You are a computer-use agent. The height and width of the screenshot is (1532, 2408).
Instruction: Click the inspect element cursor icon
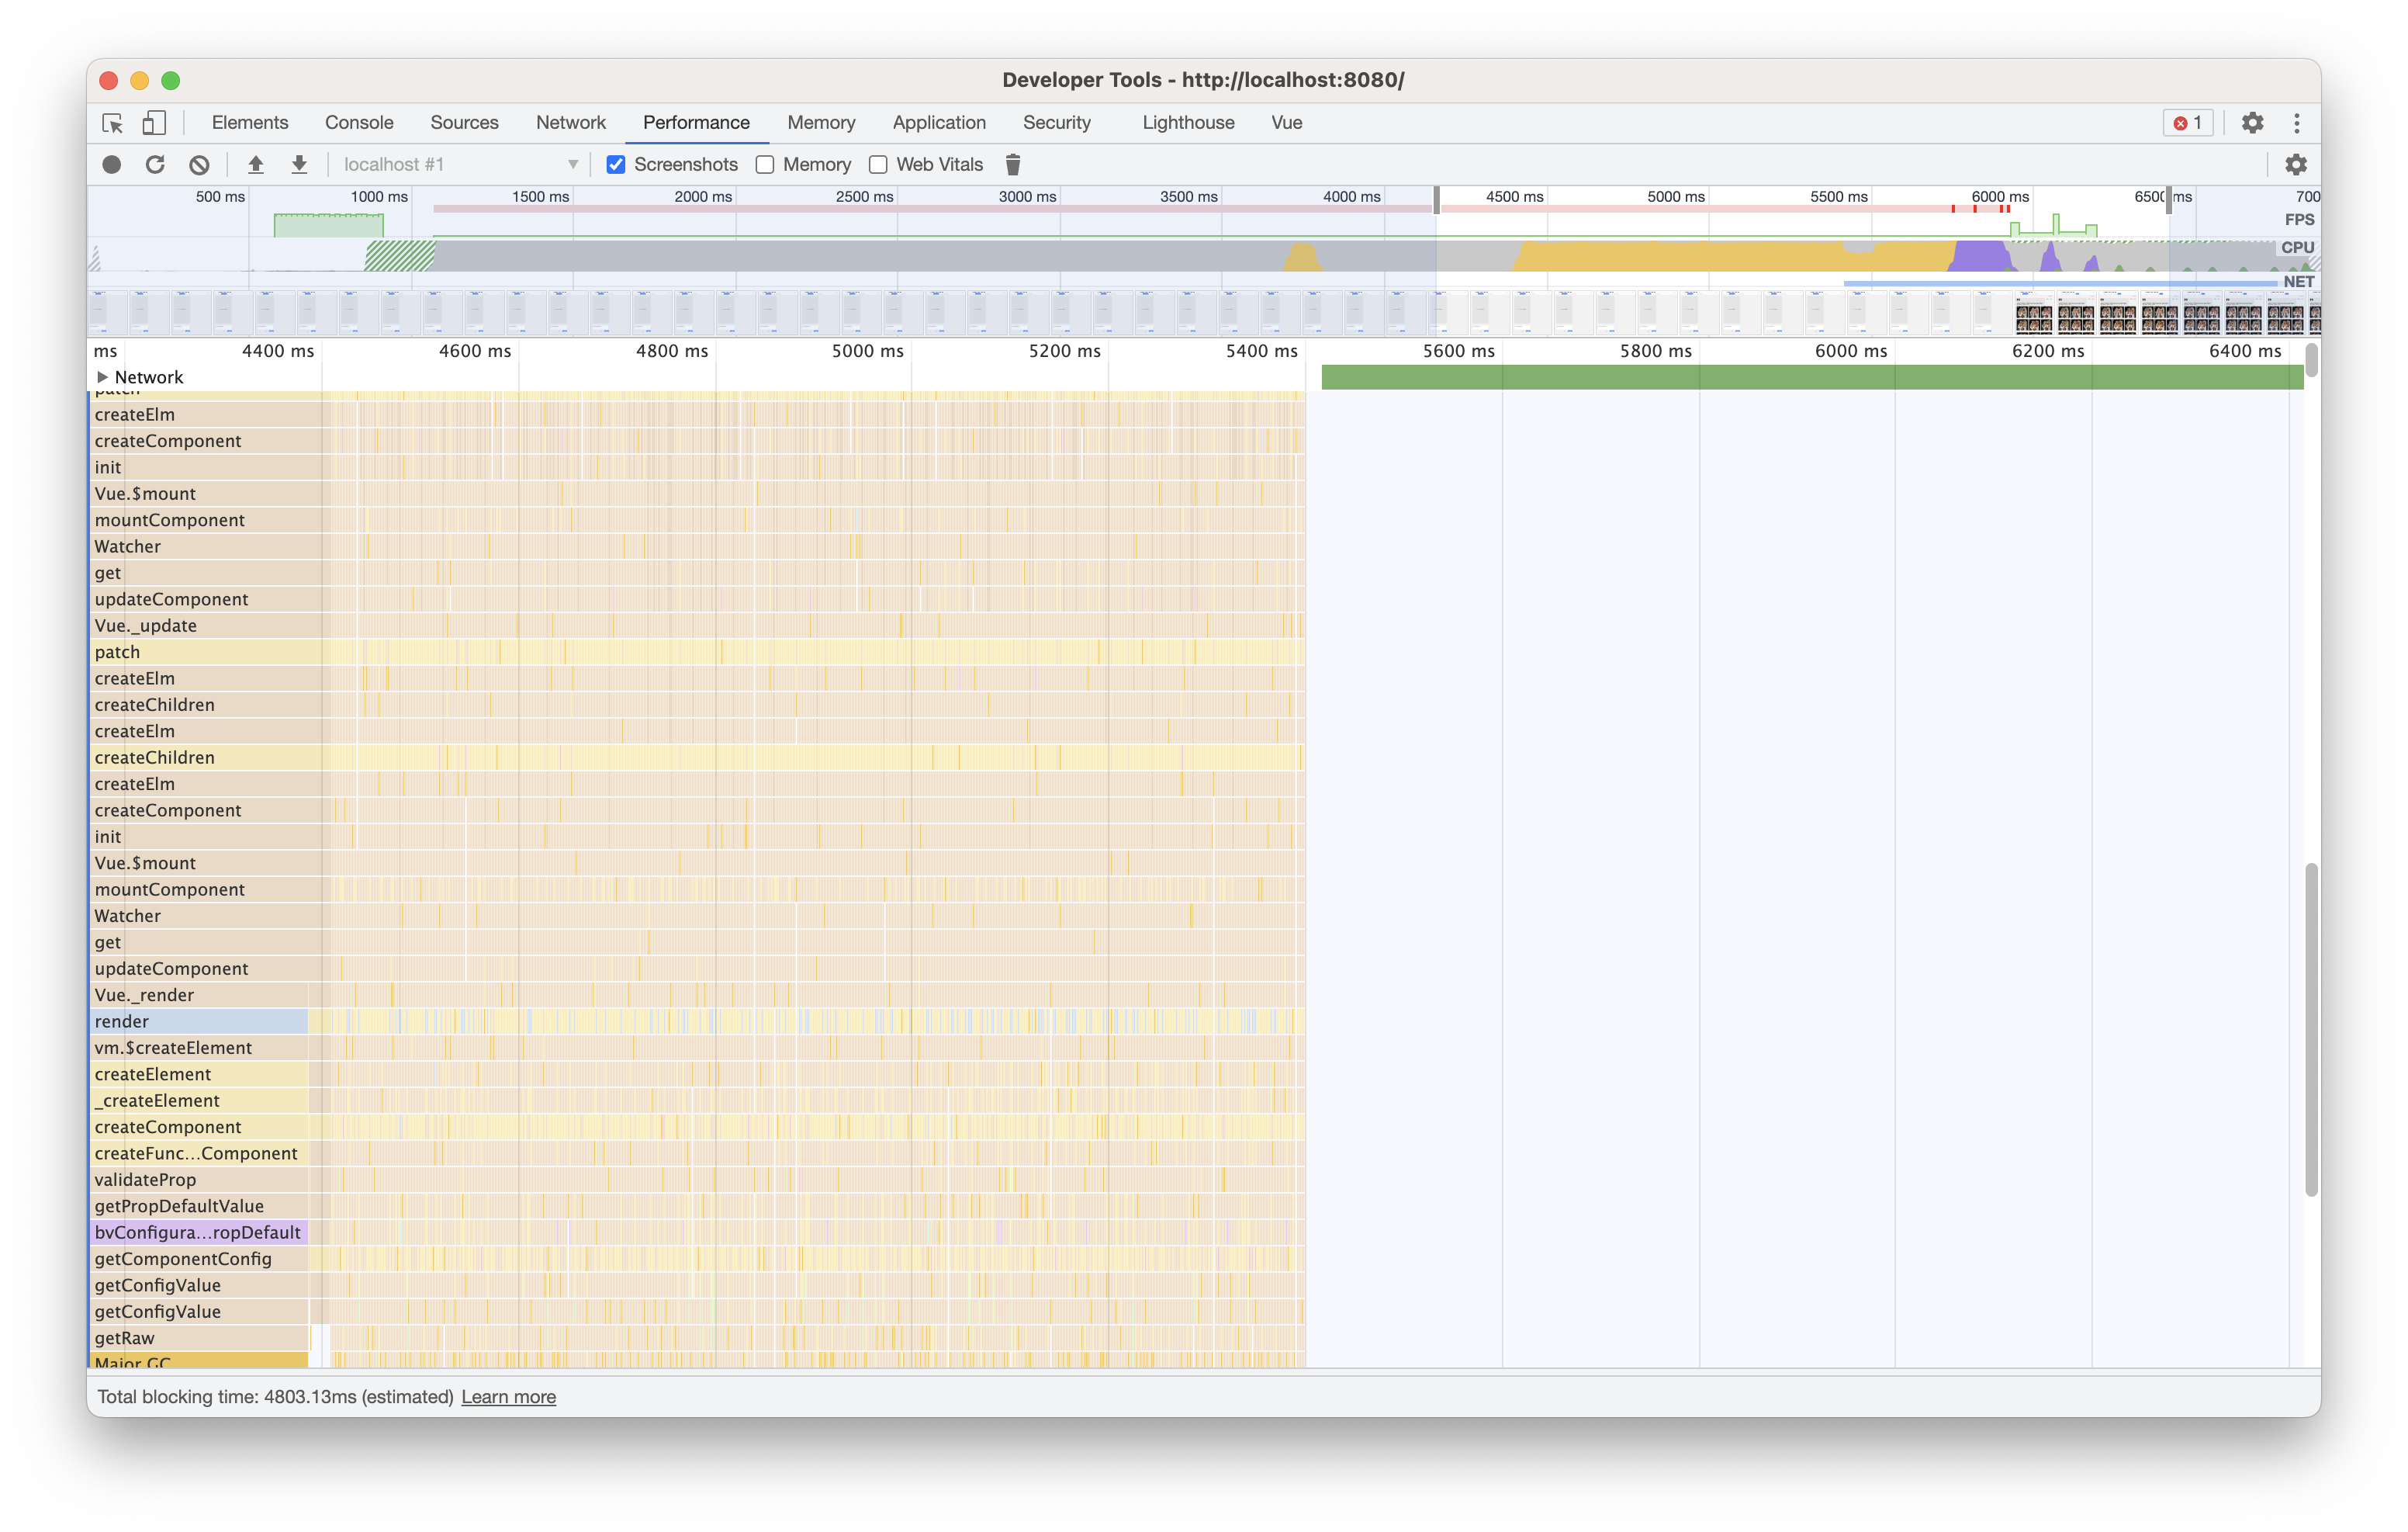(x=112, y=123)
